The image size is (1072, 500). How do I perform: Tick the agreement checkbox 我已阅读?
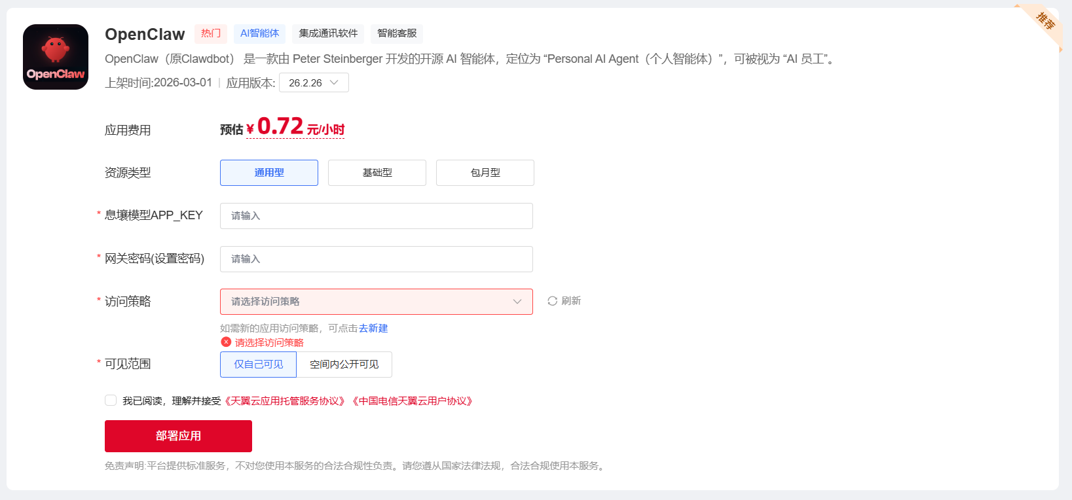[x=111, y=401]
